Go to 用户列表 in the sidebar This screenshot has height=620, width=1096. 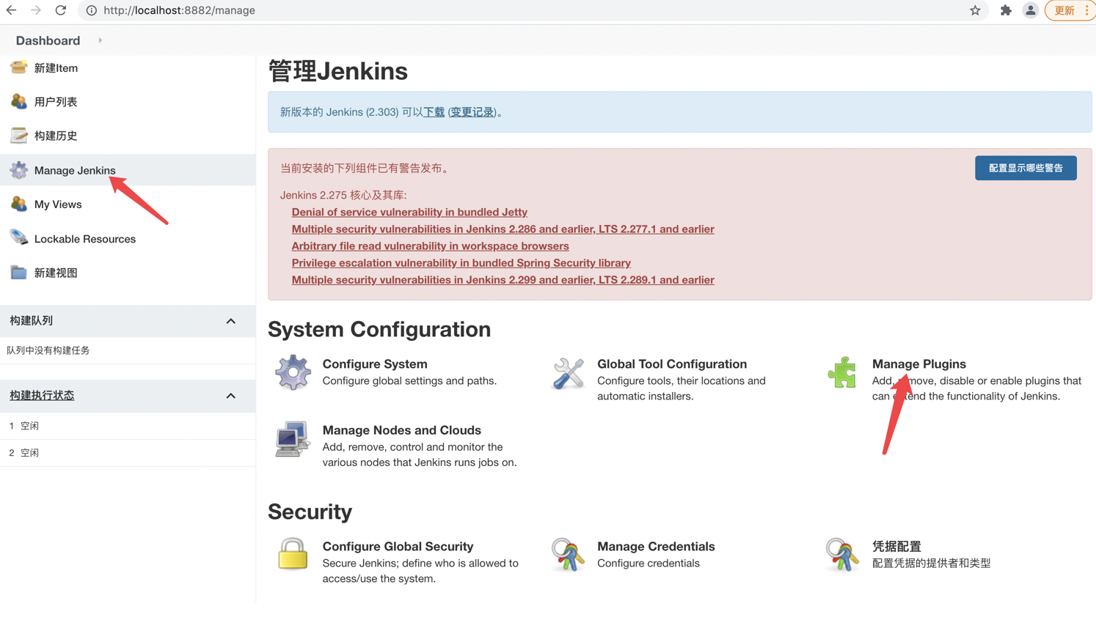[56, 102]
